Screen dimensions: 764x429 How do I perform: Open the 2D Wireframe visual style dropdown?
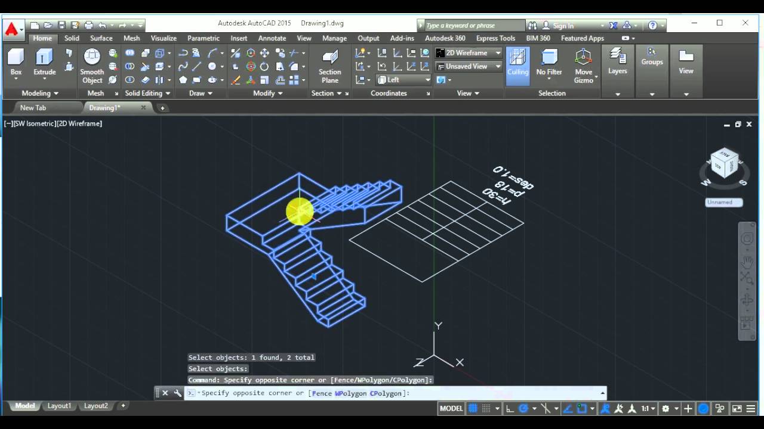[x=469, y=53]
